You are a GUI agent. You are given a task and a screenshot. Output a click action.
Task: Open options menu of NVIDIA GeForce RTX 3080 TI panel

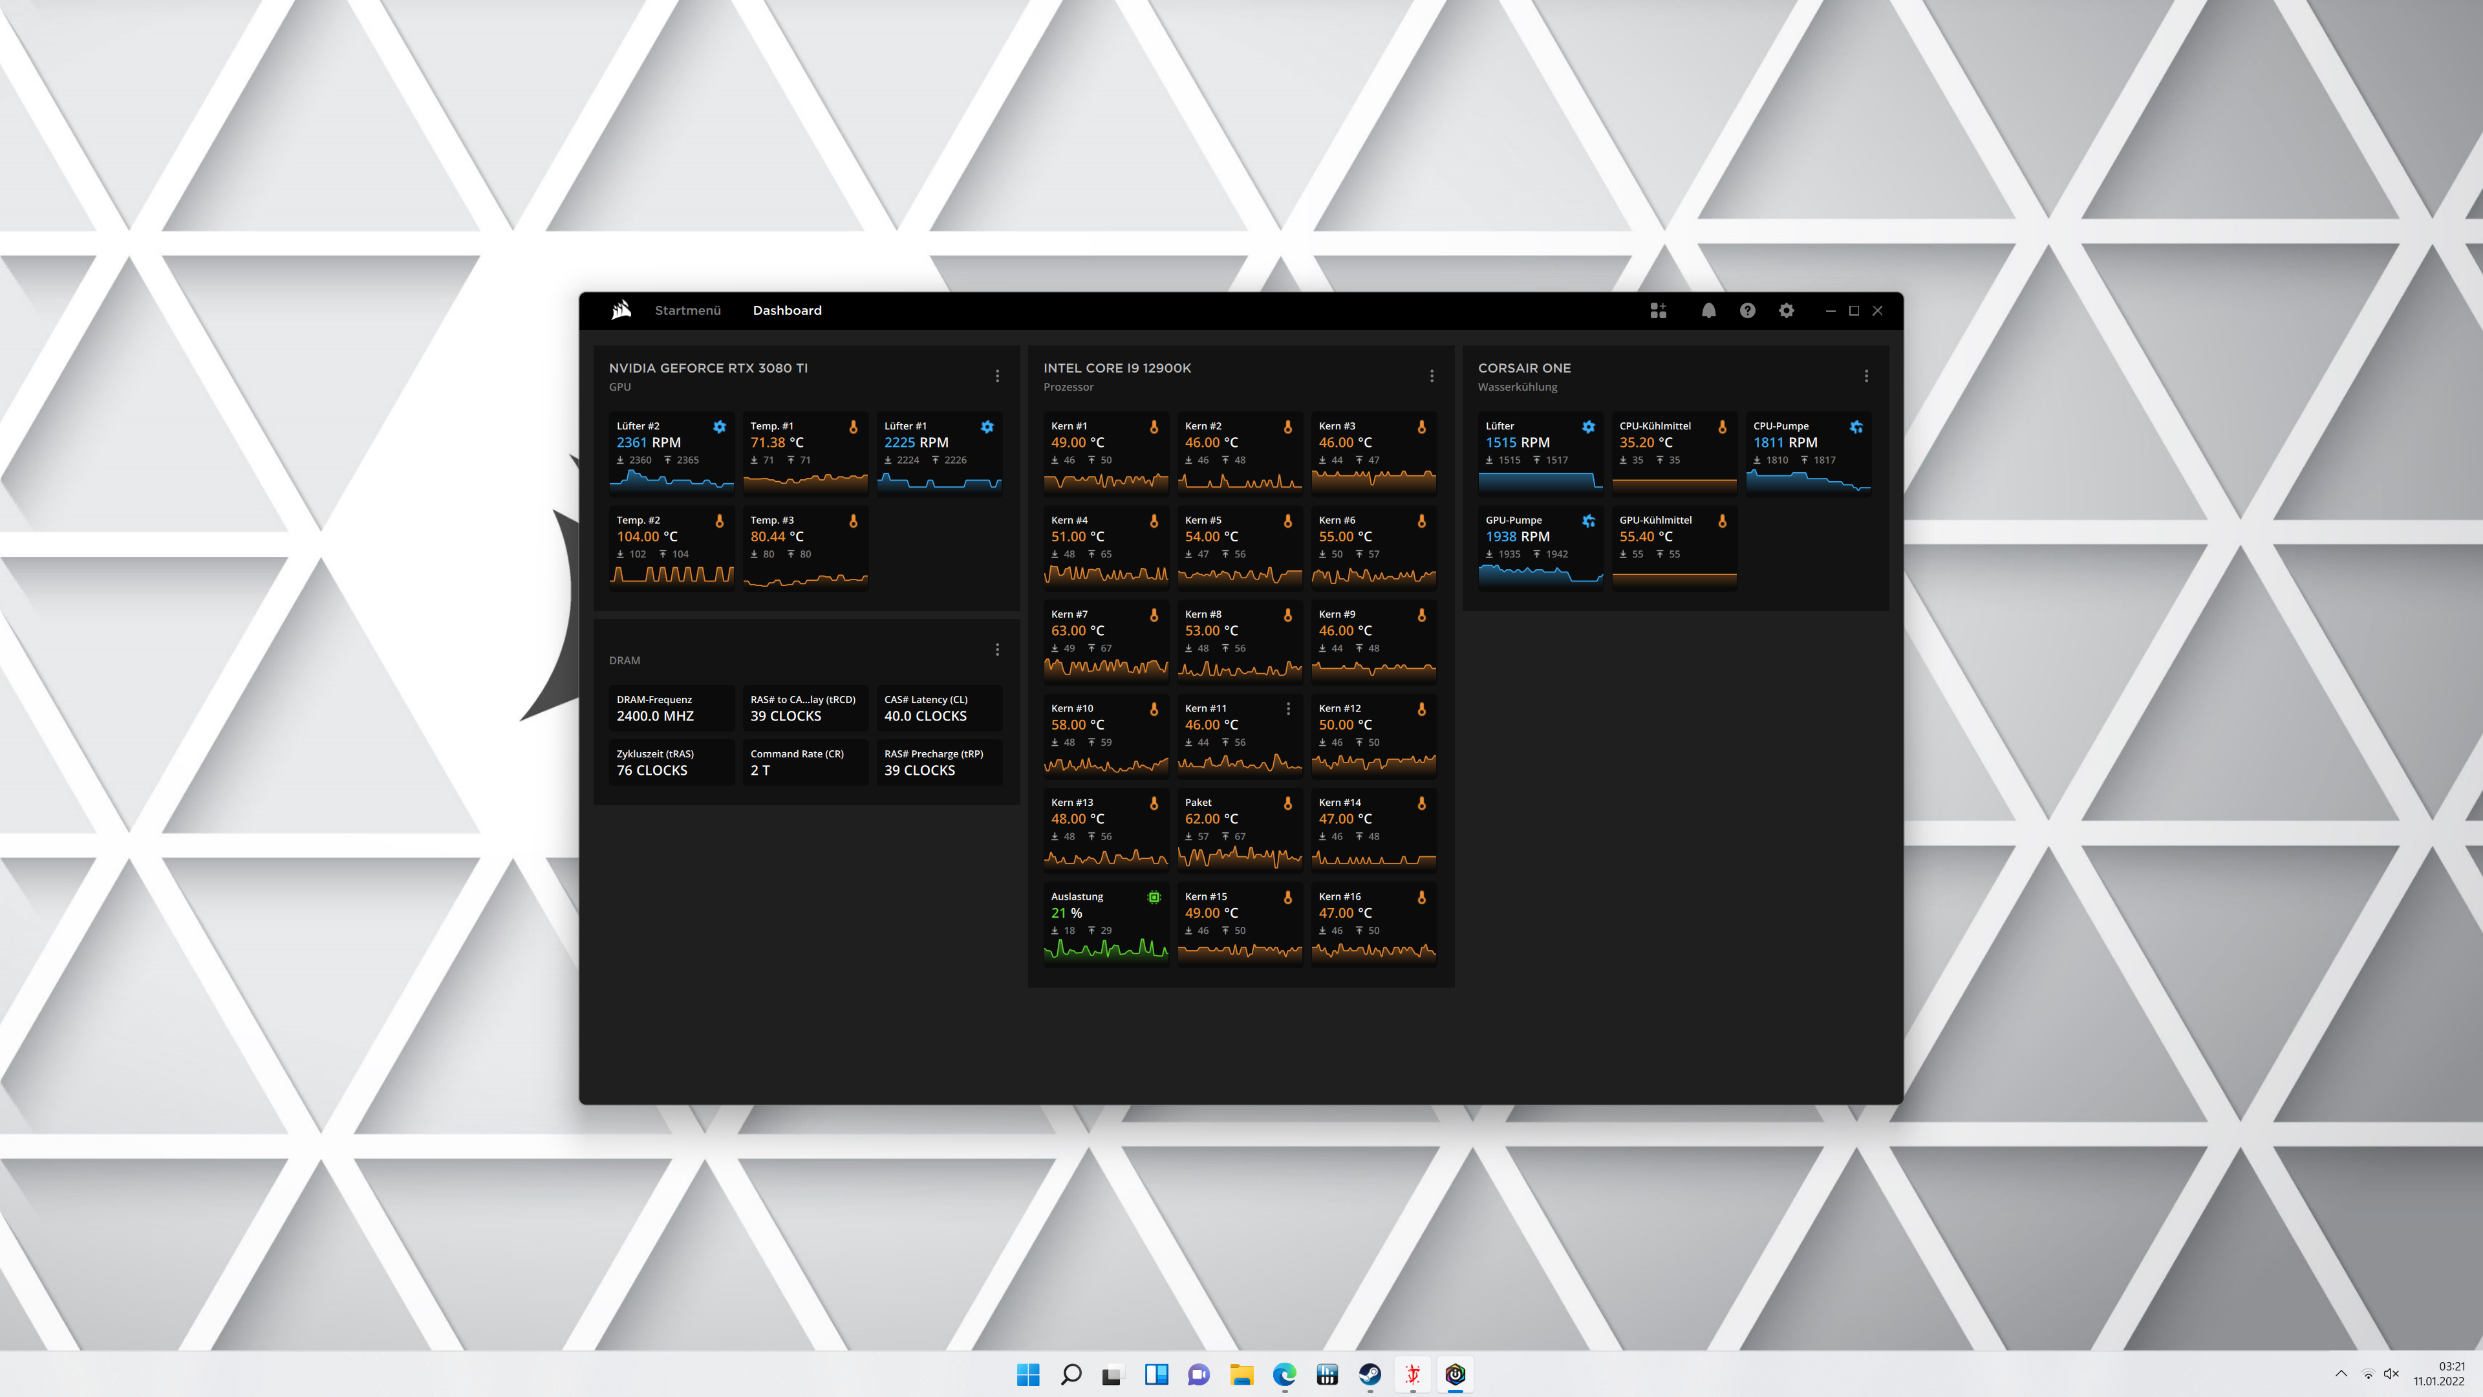point(998,376)
